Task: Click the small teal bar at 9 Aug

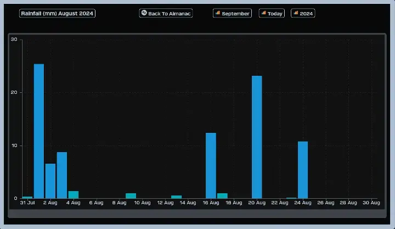Action: coord(131,196)
